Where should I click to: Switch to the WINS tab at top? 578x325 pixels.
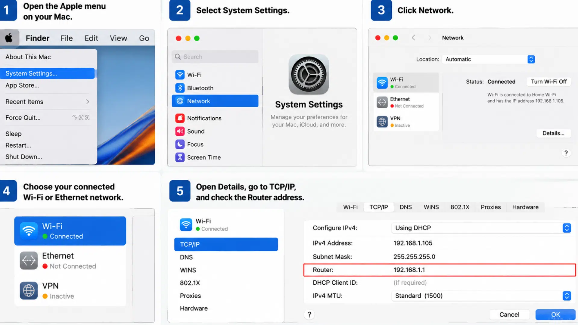tap(431, 207)
